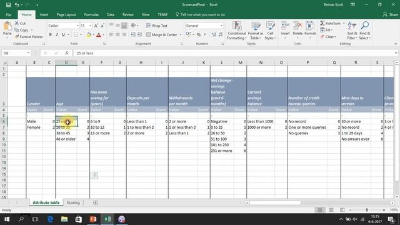The width and height of the screenshot is (400, 225).
Task: Click the Share button
Action: tap(390, 14)
